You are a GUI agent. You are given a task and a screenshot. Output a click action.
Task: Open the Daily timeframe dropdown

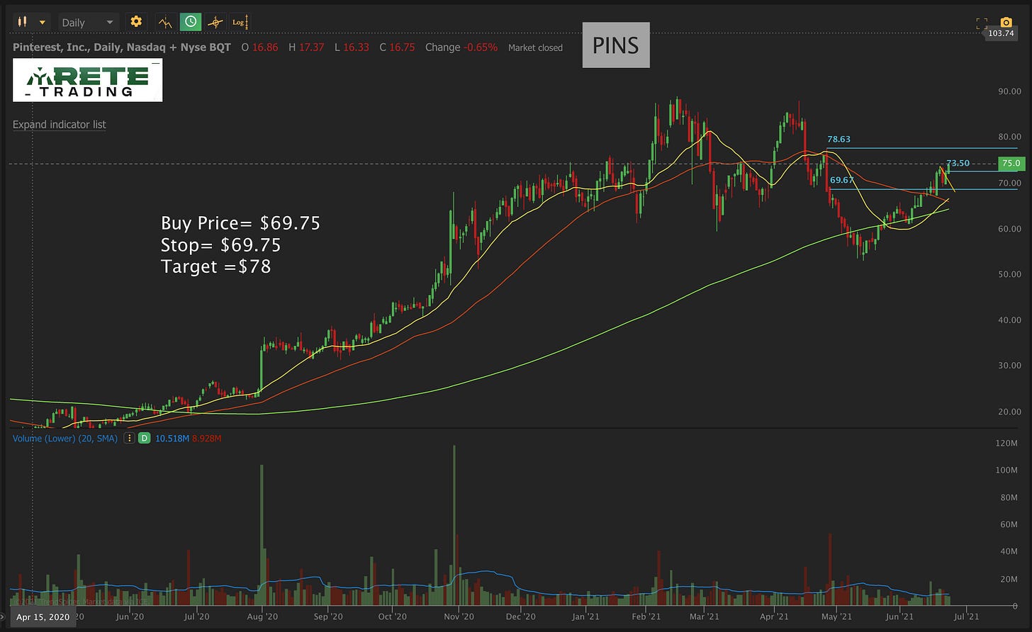click(87, 23)
